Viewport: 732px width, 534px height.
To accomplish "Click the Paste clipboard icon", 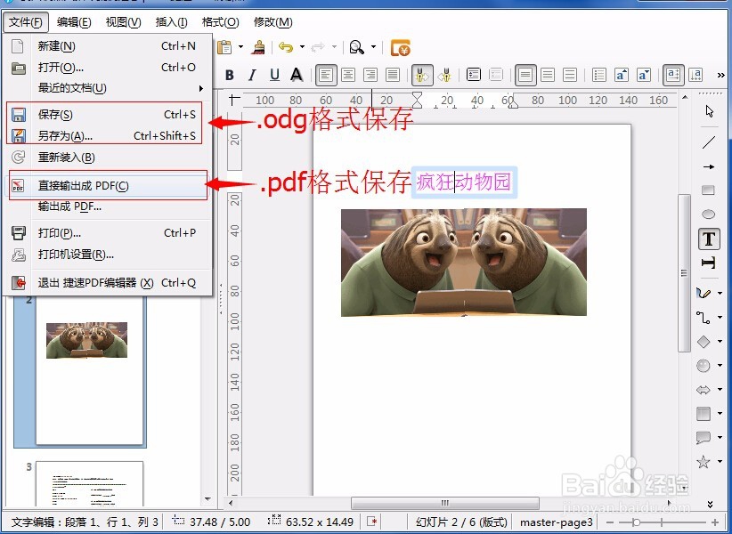I will pos(224,47).
